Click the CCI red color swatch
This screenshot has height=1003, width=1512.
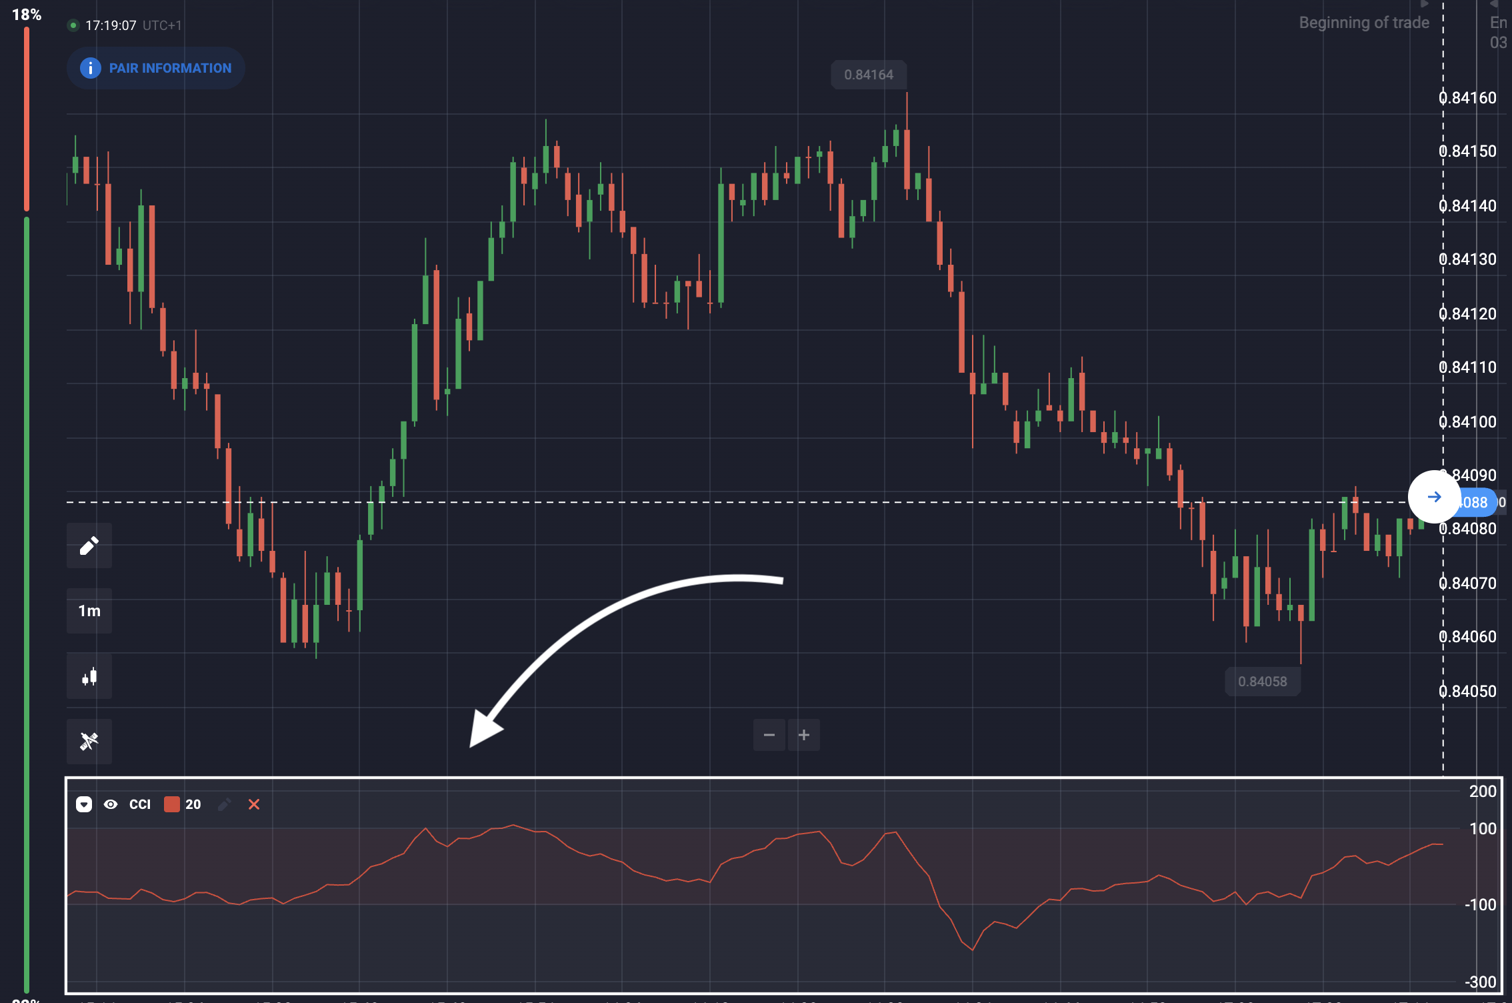[172, 804]
